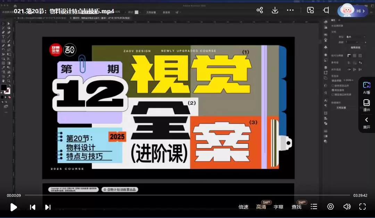Open the circular settings icon in player bar
This screenshot has width=375, height=218.
(x=331, y=207)
